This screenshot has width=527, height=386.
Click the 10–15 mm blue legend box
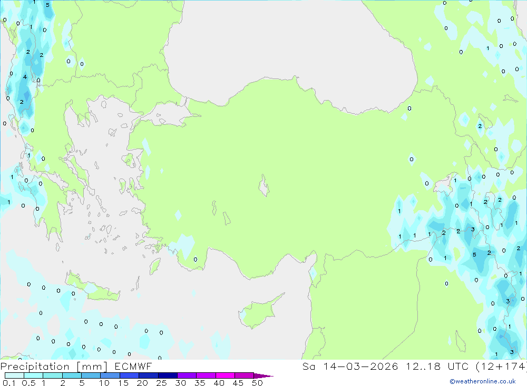(x=110, y=375)
